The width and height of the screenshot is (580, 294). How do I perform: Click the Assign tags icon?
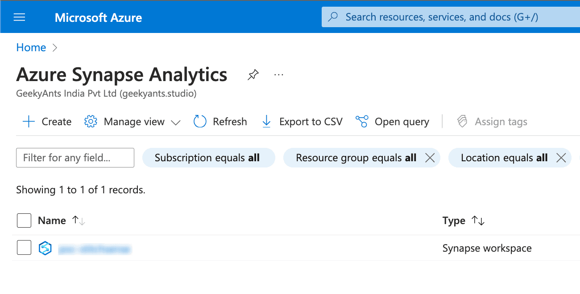pos(462,122)
